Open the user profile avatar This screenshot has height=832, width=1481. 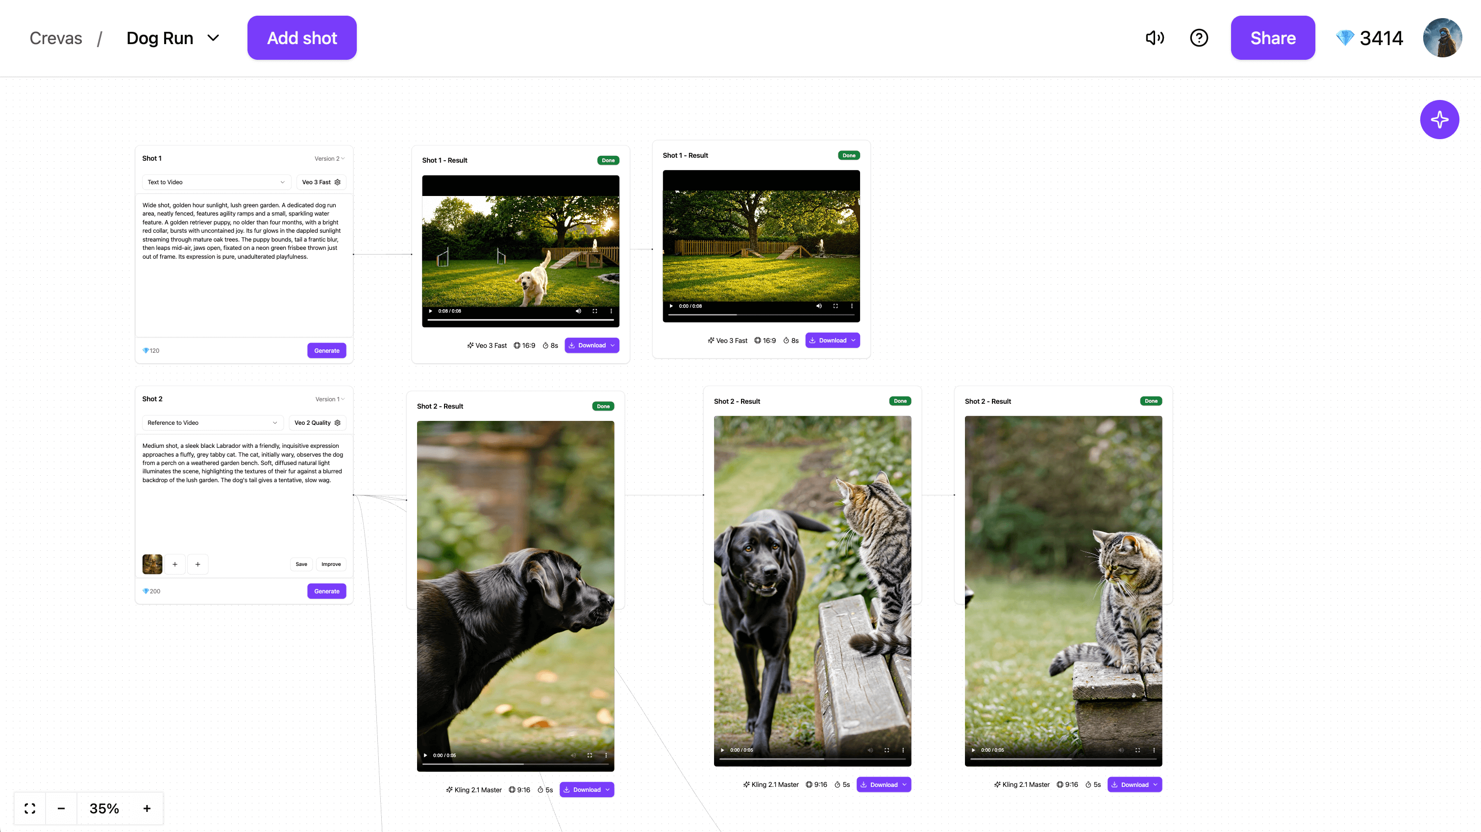1442,38
